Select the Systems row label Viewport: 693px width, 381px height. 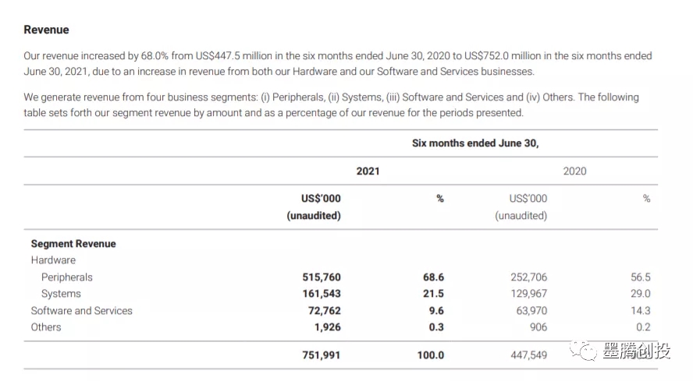click(61, 294)
